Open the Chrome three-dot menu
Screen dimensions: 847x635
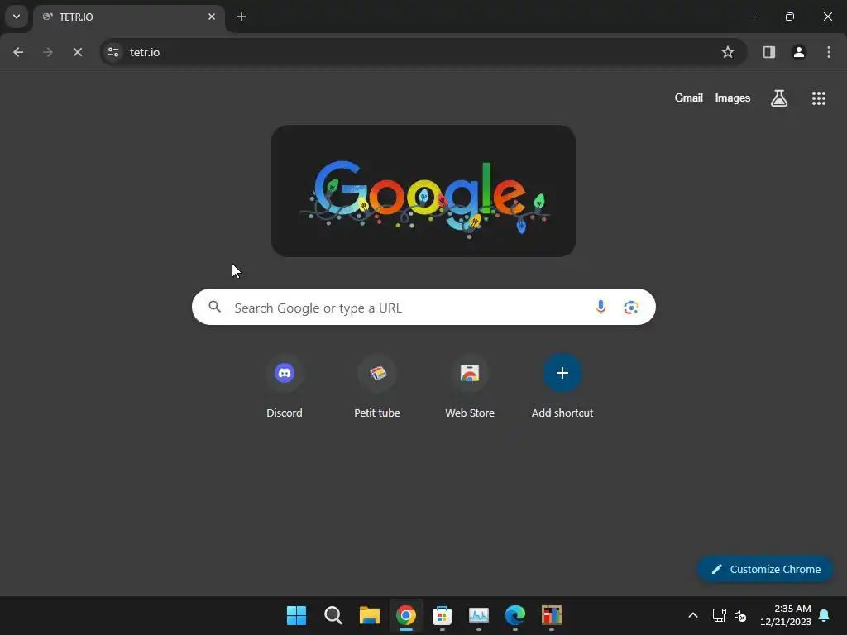click(x=829, y=52)
